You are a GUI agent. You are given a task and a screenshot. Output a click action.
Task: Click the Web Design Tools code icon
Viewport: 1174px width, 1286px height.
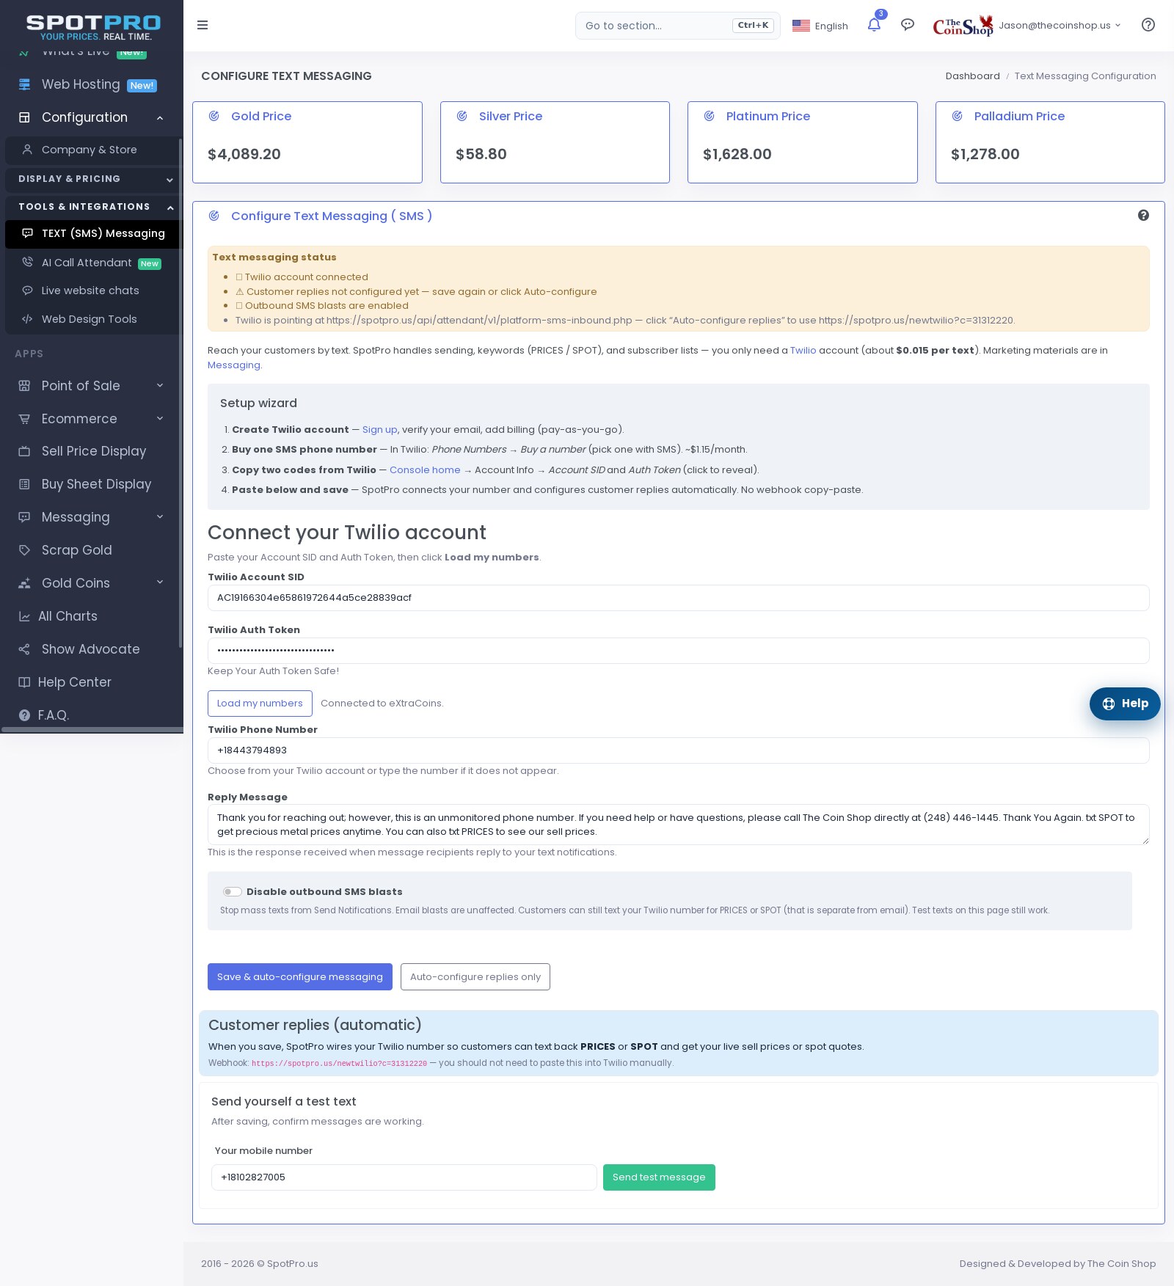pyautogui.click(x=27, y=319)
